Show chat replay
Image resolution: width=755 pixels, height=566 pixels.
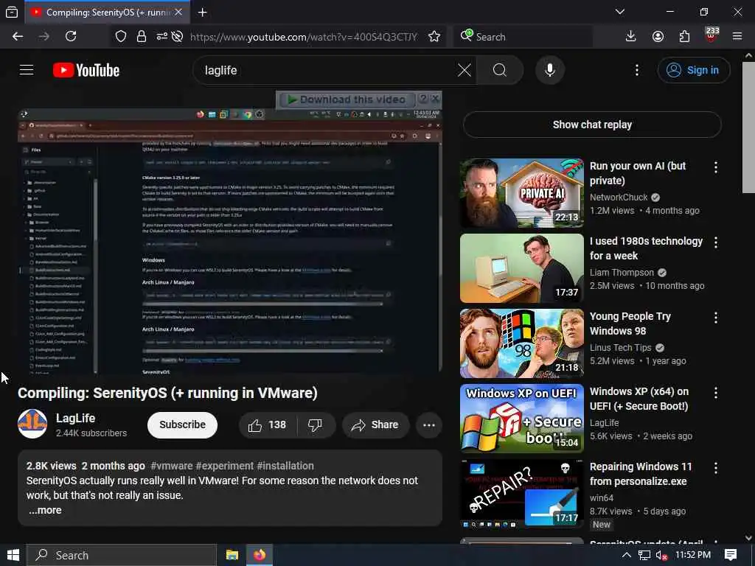pyautogui.click(x=592, y=125)
